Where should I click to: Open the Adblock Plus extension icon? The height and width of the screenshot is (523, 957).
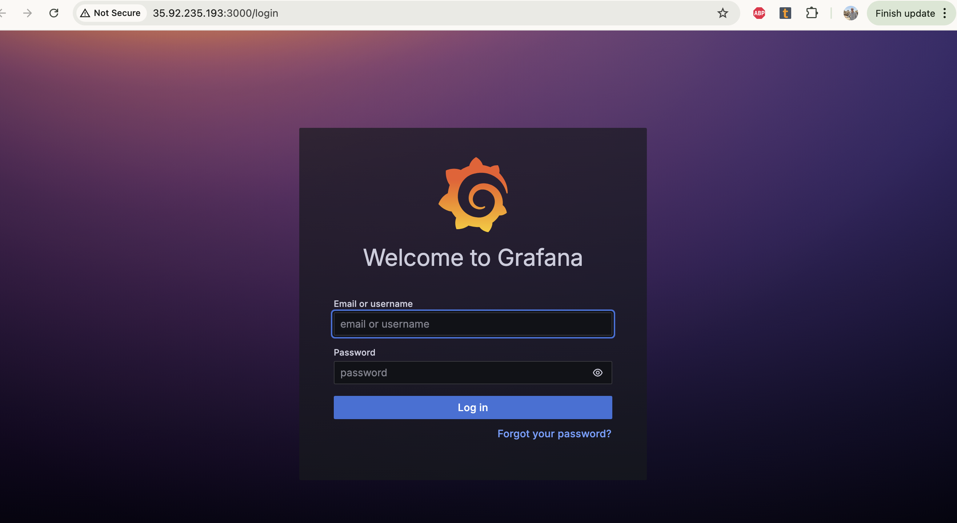[758, 13]
